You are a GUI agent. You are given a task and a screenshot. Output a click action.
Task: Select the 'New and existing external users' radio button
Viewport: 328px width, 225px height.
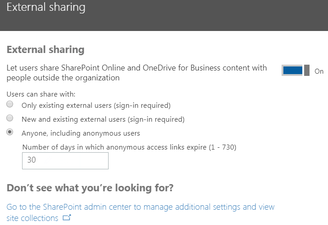9,119
